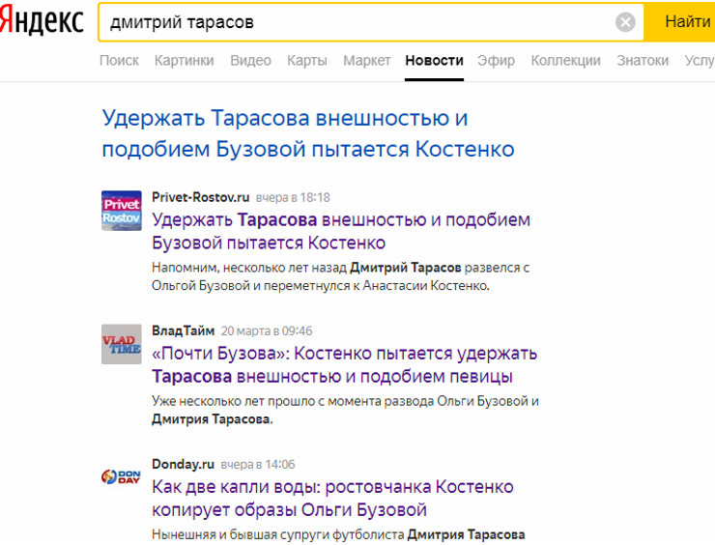Open the Коллекции tab
The image size is (715, 545).
tap(565, 60)
